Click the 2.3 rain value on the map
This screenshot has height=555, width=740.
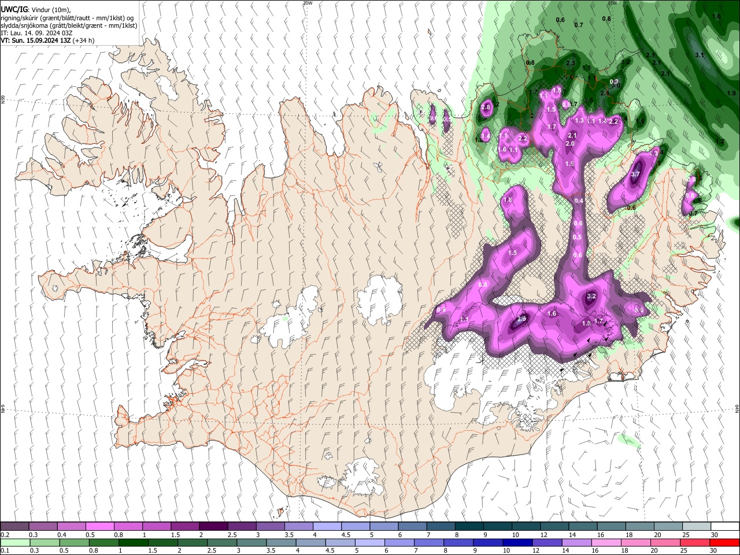[x=571, y=63]
